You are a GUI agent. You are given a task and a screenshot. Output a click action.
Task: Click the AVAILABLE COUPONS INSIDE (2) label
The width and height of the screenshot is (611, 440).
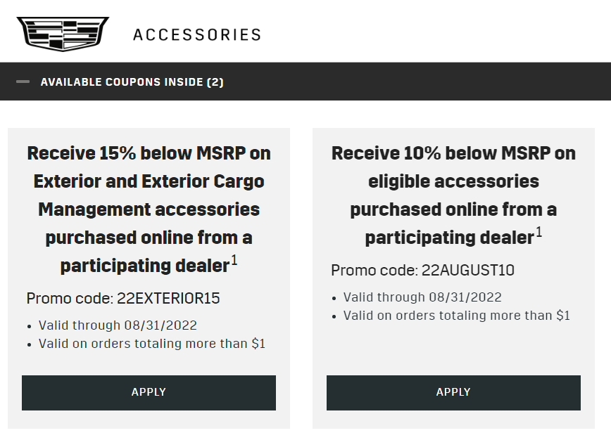pyautogui.click(x=132, y=82)
